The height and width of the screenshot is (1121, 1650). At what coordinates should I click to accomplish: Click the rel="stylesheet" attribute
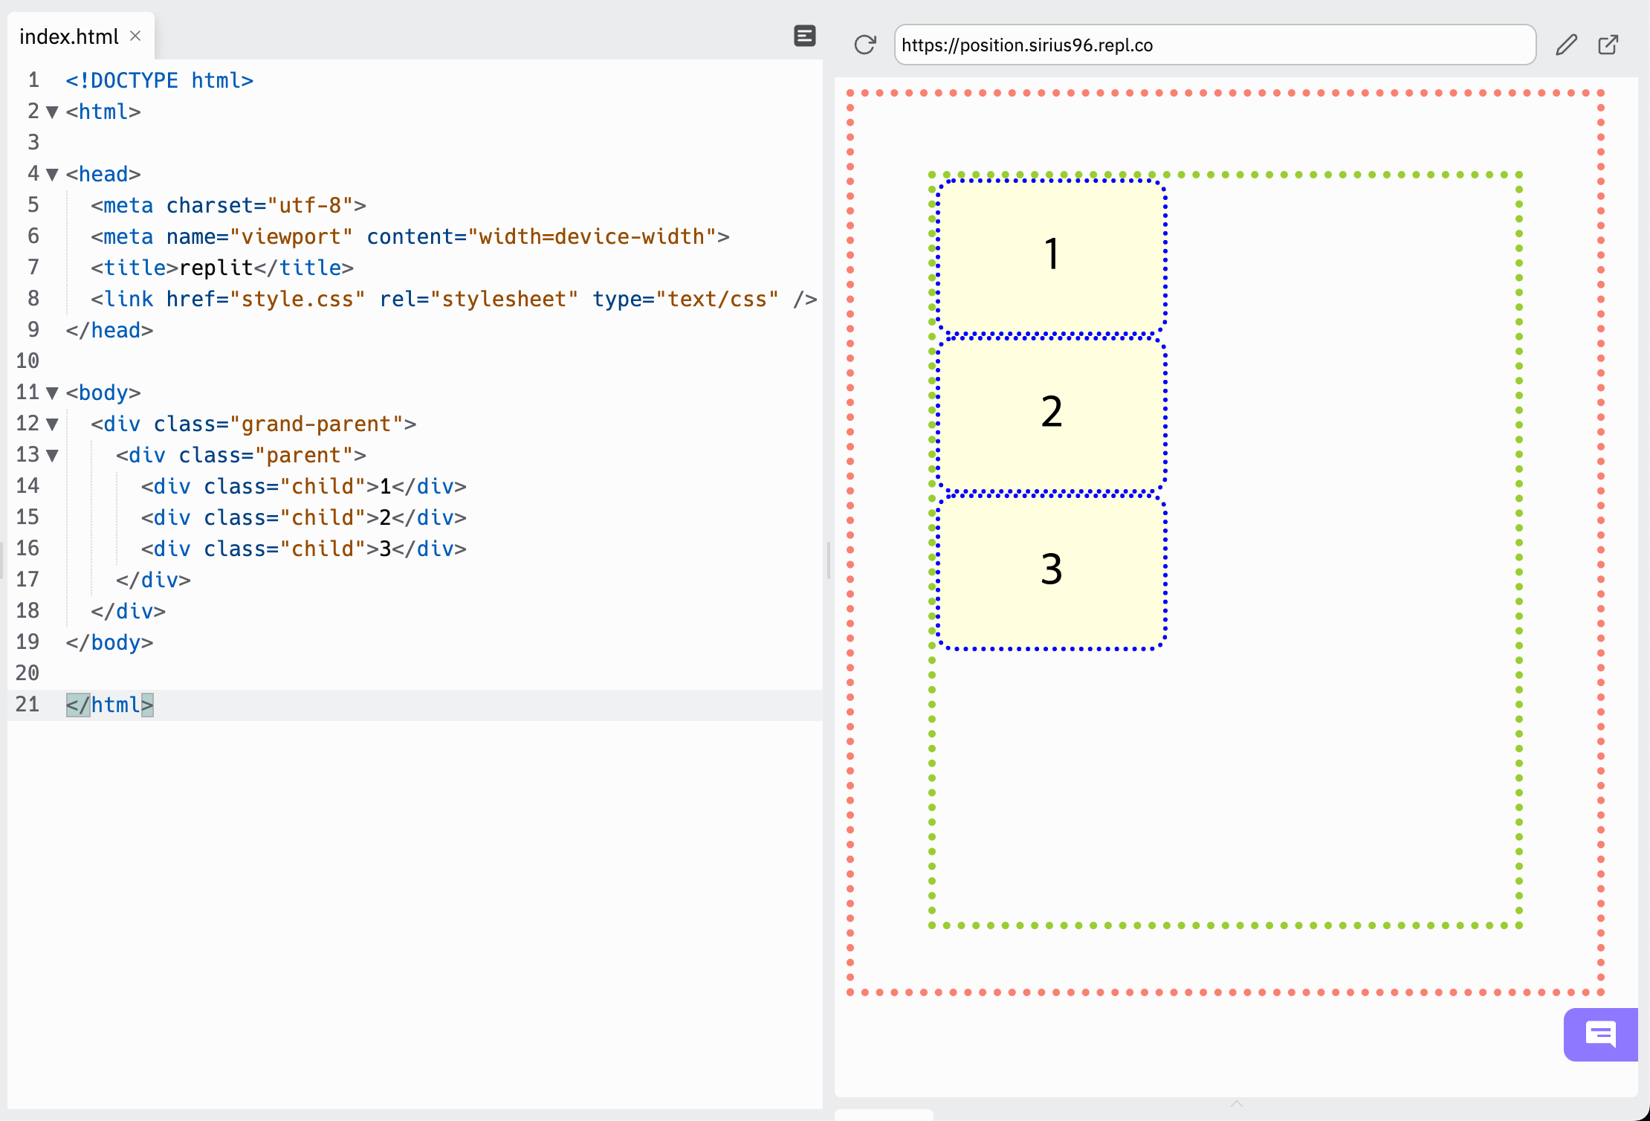(479, 299)
